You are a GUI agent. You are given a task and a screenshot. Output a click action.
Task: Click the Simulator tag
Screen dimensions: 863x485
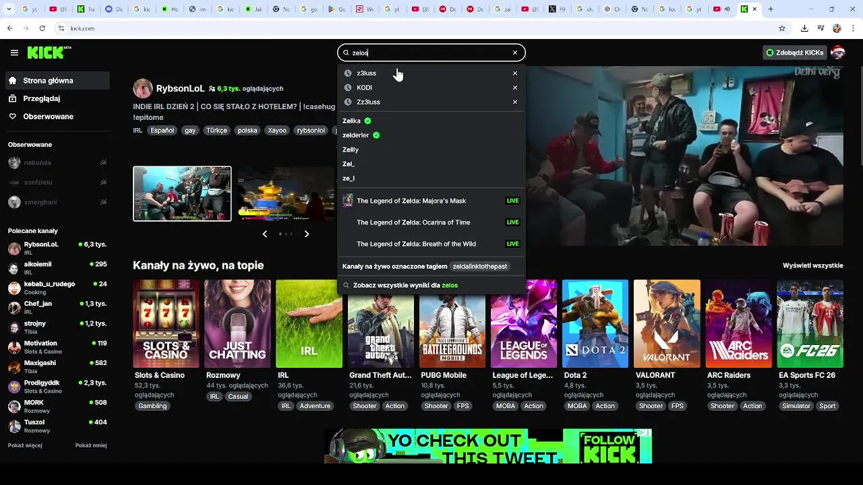(x=796, y=406)
